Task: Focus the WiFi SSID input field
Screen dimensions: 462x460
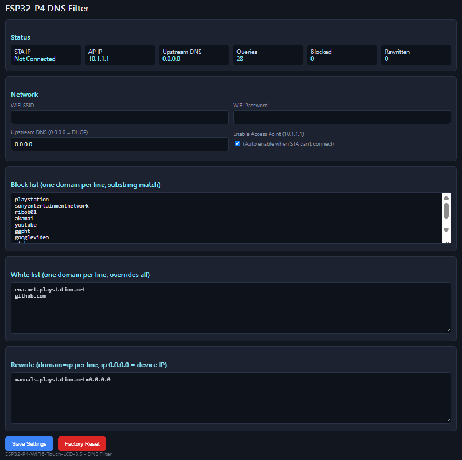Action: pyautogui.click(x=119, y=117)
